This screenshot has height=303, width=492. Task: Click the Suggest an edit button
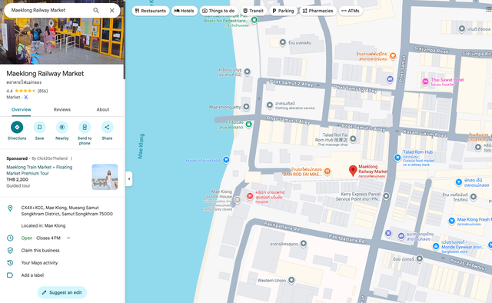point(62,293)
